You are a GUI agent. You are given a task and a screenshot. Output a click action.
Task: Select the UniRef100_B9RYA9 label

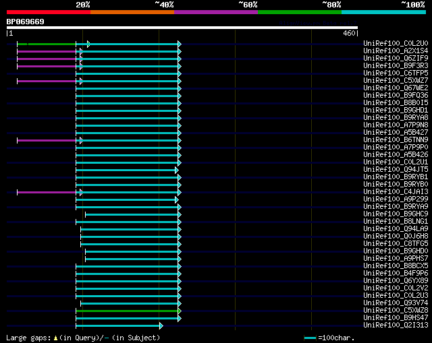[x=396, y=207]
